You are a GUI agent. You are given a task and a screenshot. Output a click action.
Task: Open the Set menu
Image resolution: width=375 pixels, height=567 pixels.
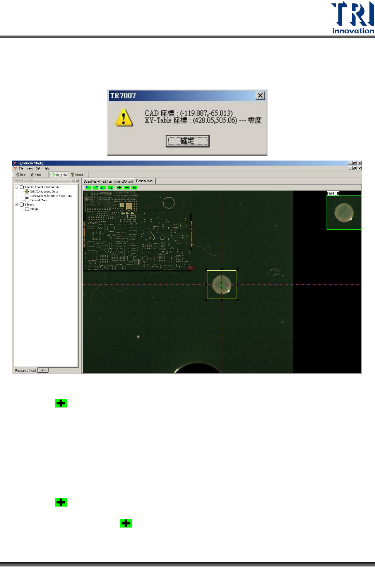click(x=38, y=168)
